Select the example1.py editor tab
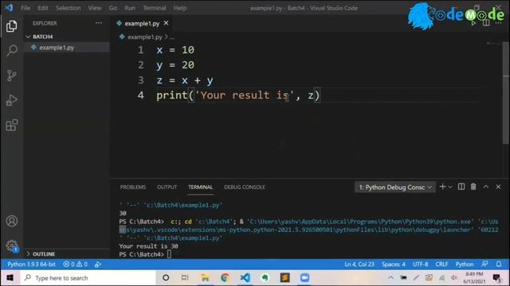This screenshot has height=286, width=510. [x=142, y=23]
